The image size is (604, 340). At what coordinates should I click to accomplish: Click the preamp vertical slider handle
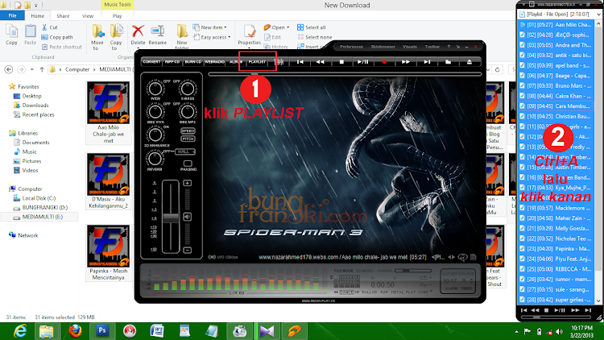coord(171,218)
